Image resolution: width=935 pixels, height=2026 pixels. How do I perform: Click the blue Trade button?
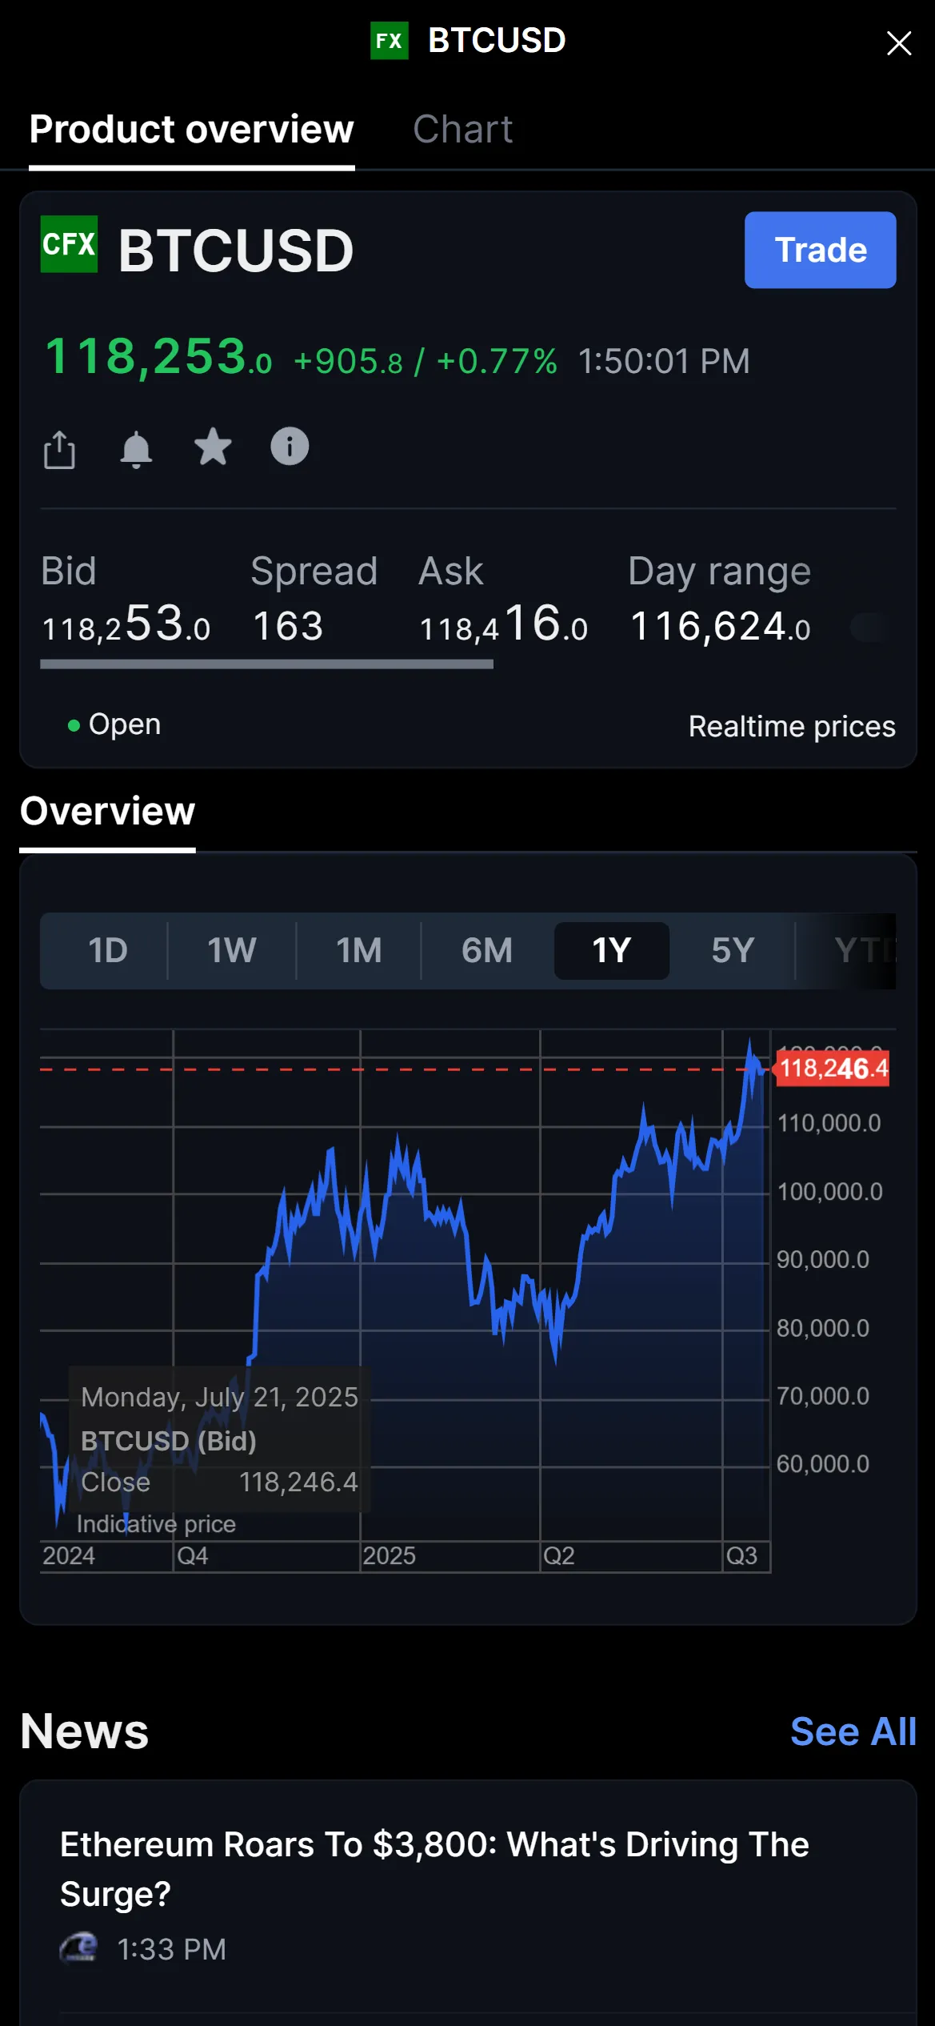click(820, 250)
